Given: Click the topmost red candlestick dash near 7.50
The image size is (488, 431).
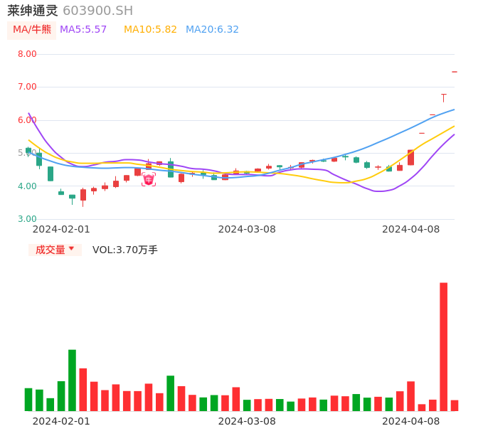Looking at the screenshot, I should click(455, 72).
